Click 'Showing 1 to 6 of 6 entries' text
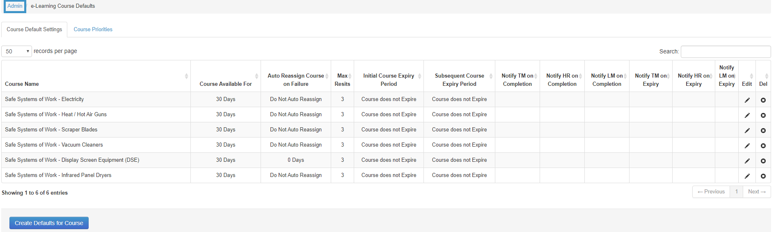This screenshot has height=232, width=776. (x=35, y=193)
